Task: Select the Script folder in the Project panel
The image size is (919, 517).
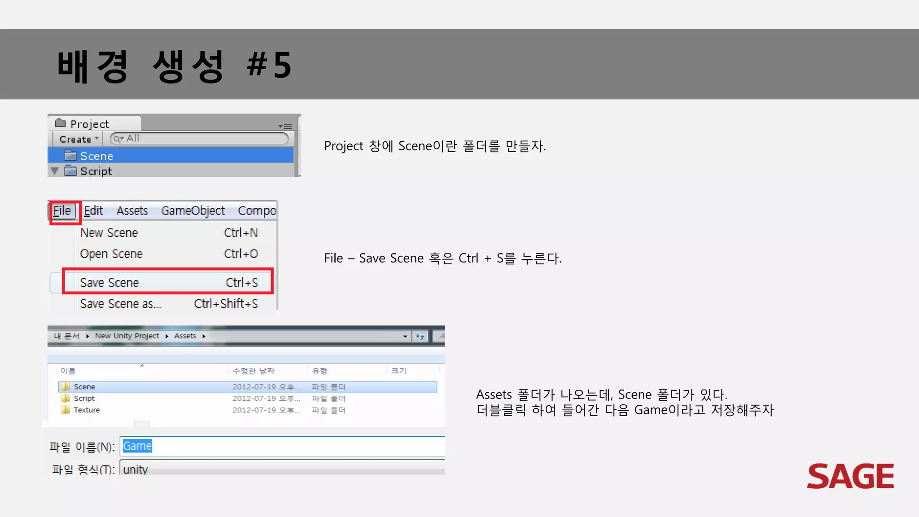Action: click(171, 171)
